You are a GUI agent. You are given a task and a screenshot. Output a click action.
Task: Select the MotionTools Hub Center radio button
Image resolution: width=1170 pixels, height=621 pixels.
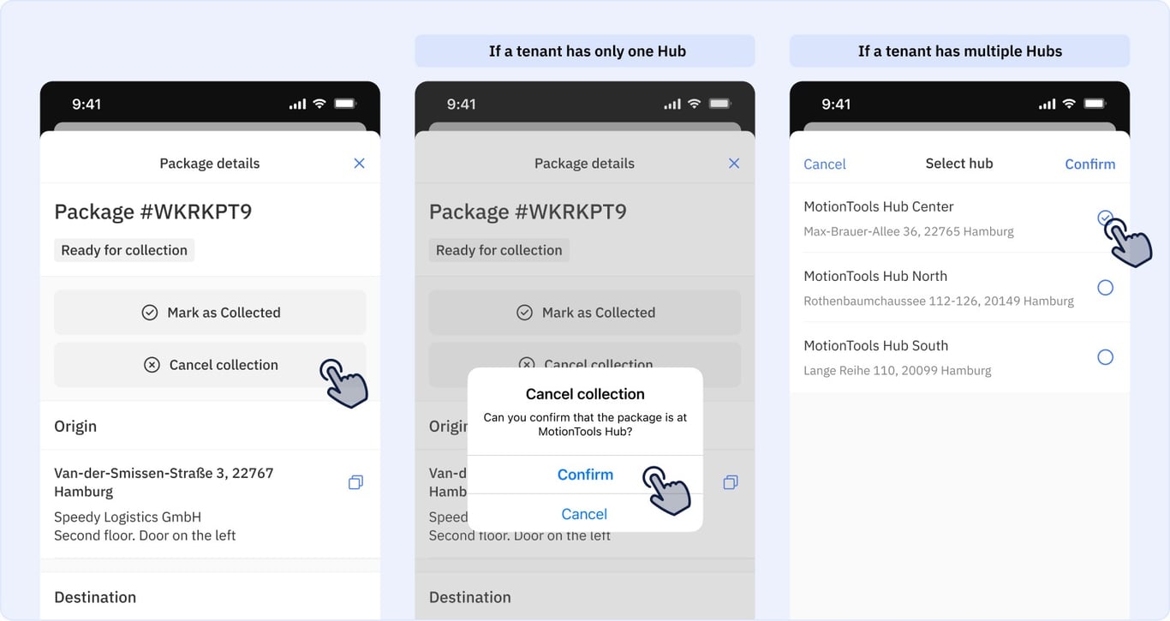click(1105, 218)
